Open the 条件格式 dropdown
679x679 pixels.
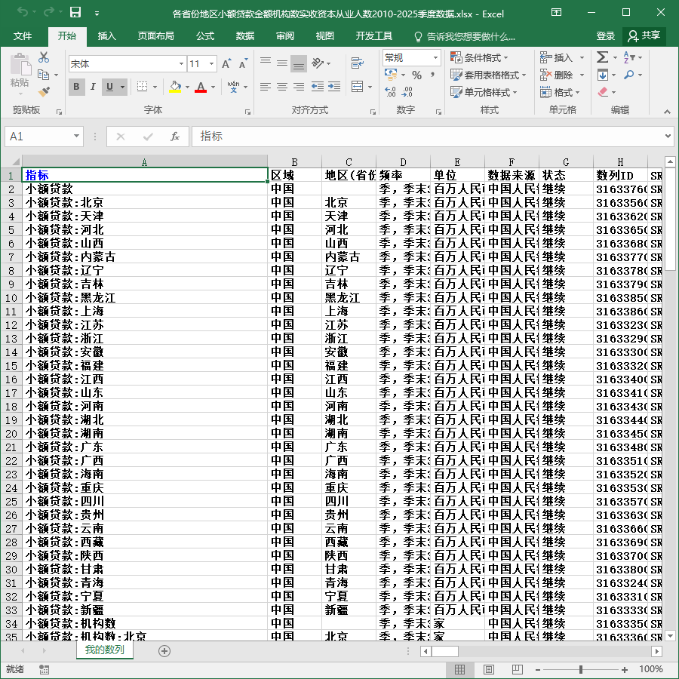coord(479,57)
